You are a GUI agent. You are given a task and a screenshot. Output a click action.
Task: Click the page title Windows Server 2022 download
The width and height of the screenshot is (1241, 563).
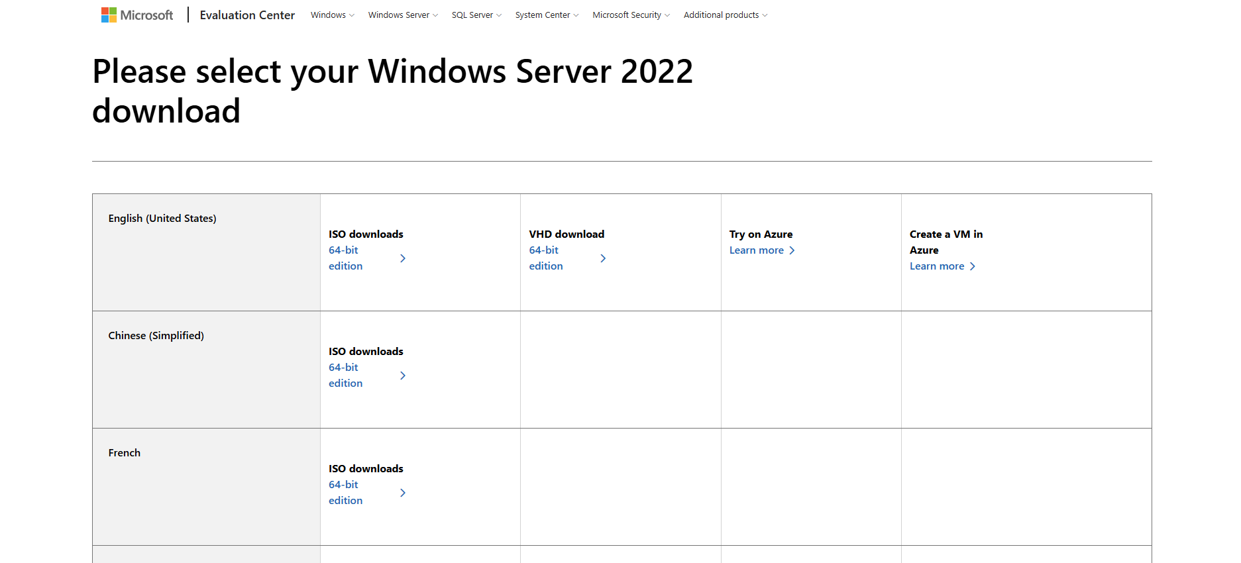pos(393,91)
